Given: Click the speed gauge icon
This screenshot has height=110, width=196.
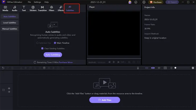Looking at the screenshot, I should click(x=30, y=68).
